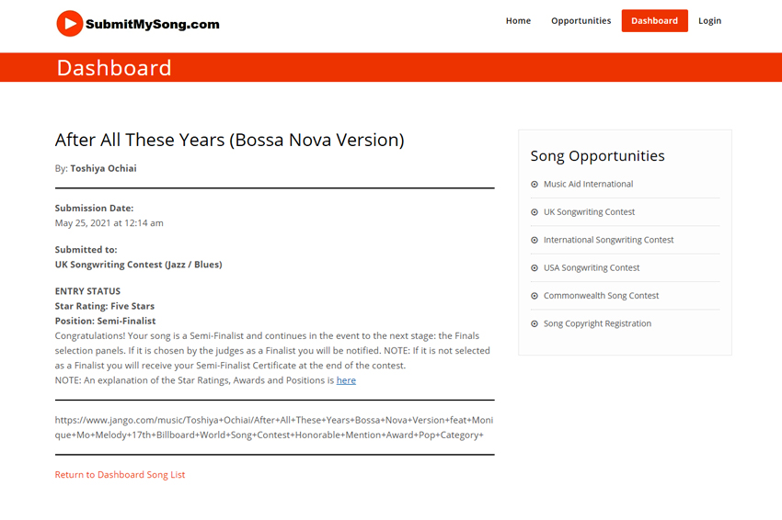Screen dimensions: 782x520
Task: Click the bullet icon beside USA Songwriting Contest
Action: [535, 268]
